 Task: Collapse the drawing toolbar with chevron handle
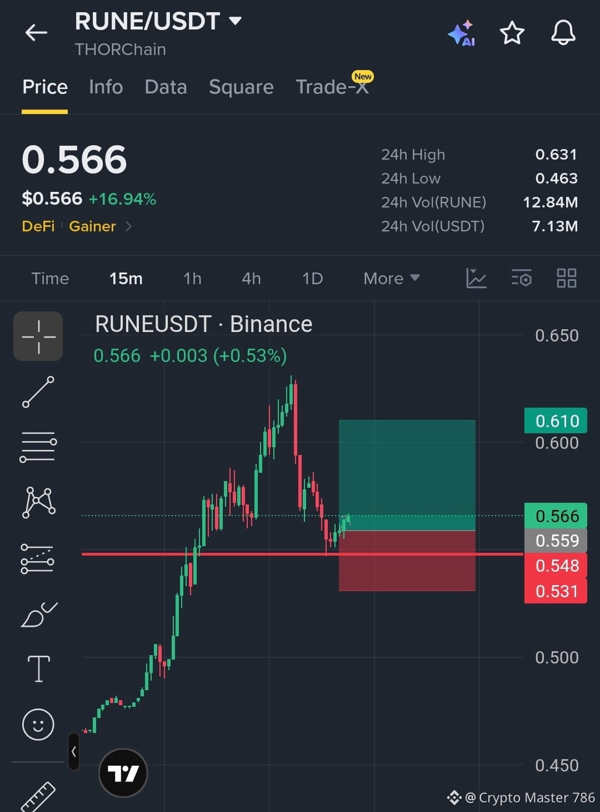pyautogui.click(x=73, y=751)
